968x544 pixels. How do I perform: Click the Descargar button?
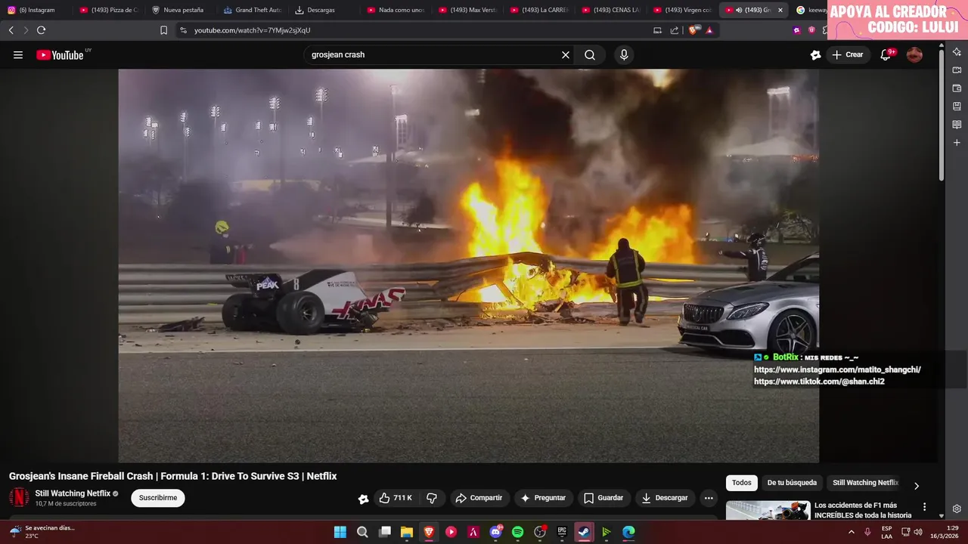[x=665, y=498]
